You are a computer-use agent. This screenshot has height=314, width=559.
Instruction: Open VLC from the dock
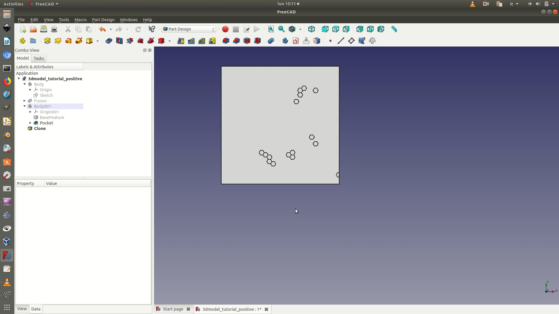(7, 282)
